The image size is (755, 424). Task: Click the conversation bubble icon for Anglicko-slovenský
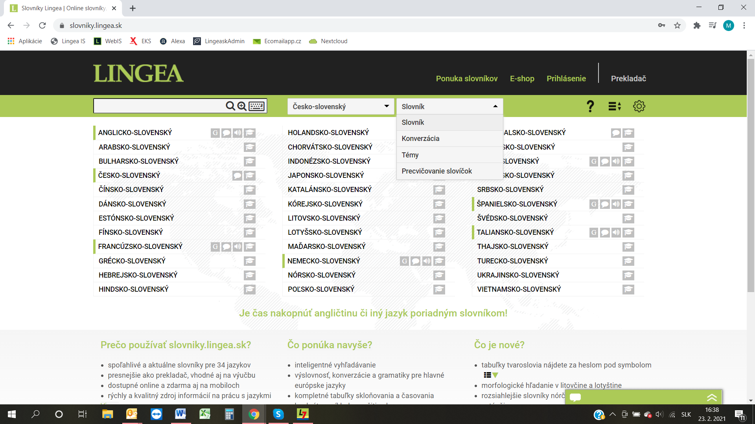[226, 133]
